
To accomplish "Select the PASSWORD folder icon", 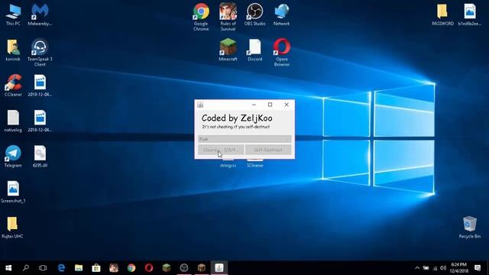I will tap(442, 15).
